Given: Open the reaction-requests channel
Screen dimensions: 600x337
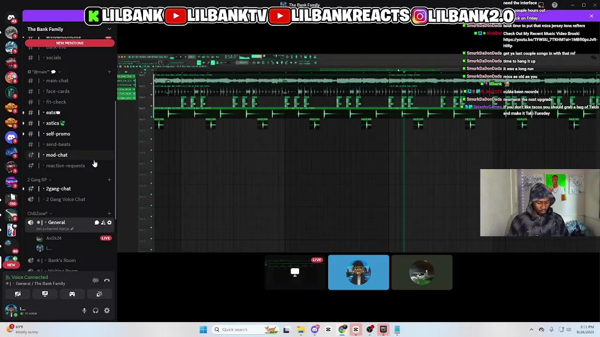Looking at the screenshot, I should (x=70, y=165).
